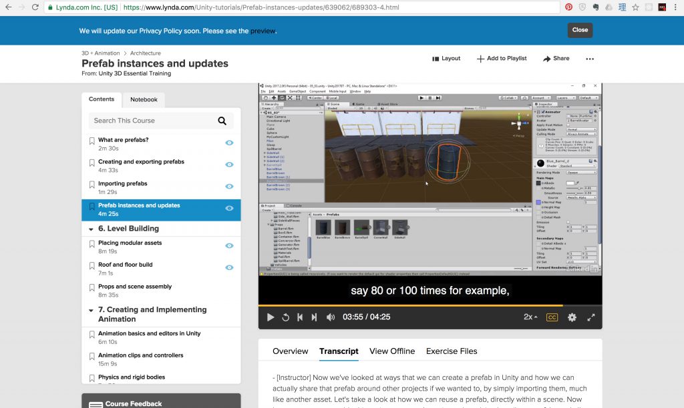Image resolution: width=684 pixels, height=408 pixels.
Task: Skip to the previous video
Action: [300, 317]
